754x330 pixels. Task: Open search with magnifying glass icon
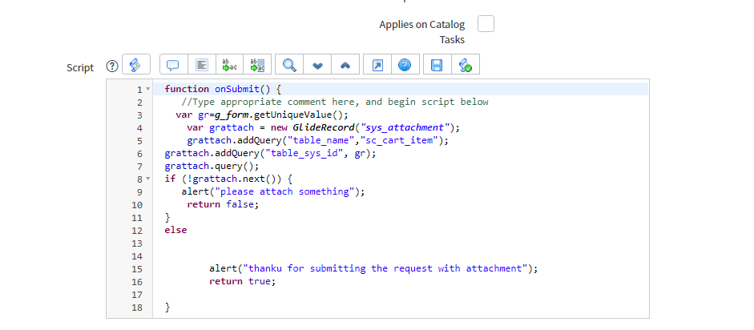(x=289, y=66)
